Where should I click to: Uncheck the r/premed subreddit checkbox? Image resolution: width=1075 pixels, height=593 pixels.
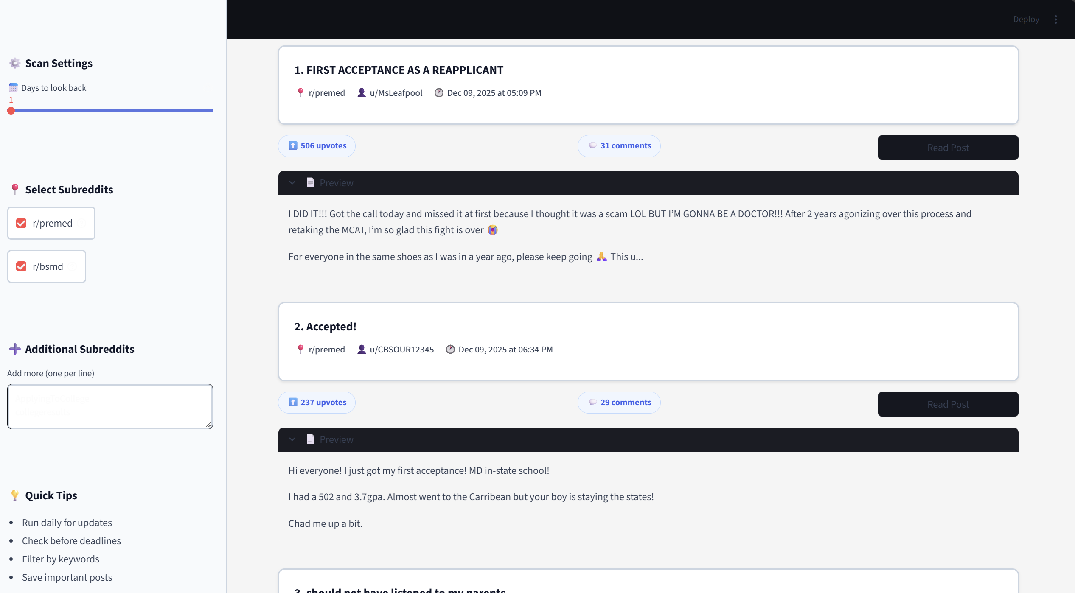[x=21, y=223]
